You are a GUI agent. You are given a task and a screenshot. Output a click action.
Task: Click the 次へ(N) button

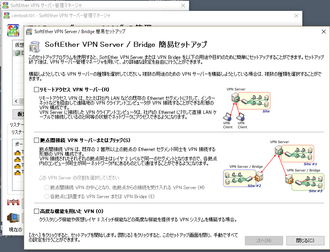click(264, 241)
